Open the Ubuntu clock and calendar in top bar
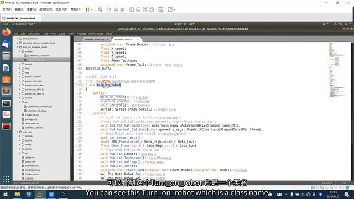Image resolution: width=354 pixels, height=199 pixels. (x=184, y=24)
